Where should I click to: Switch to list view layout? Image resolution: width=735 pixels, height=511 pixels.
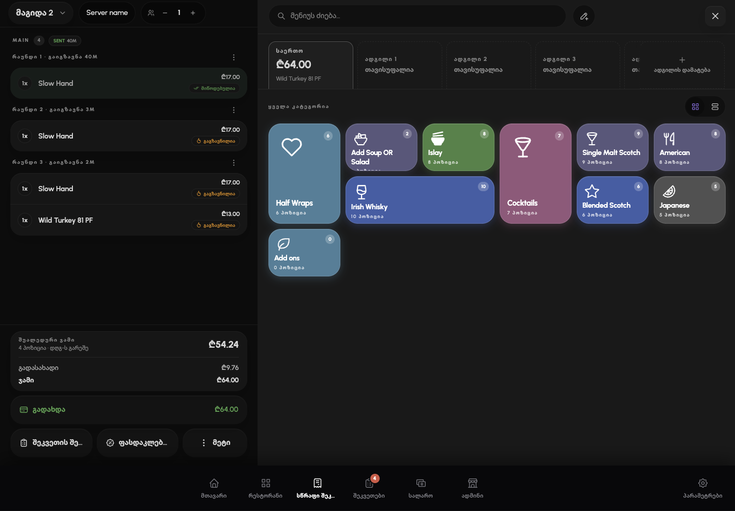coord(715,107)
